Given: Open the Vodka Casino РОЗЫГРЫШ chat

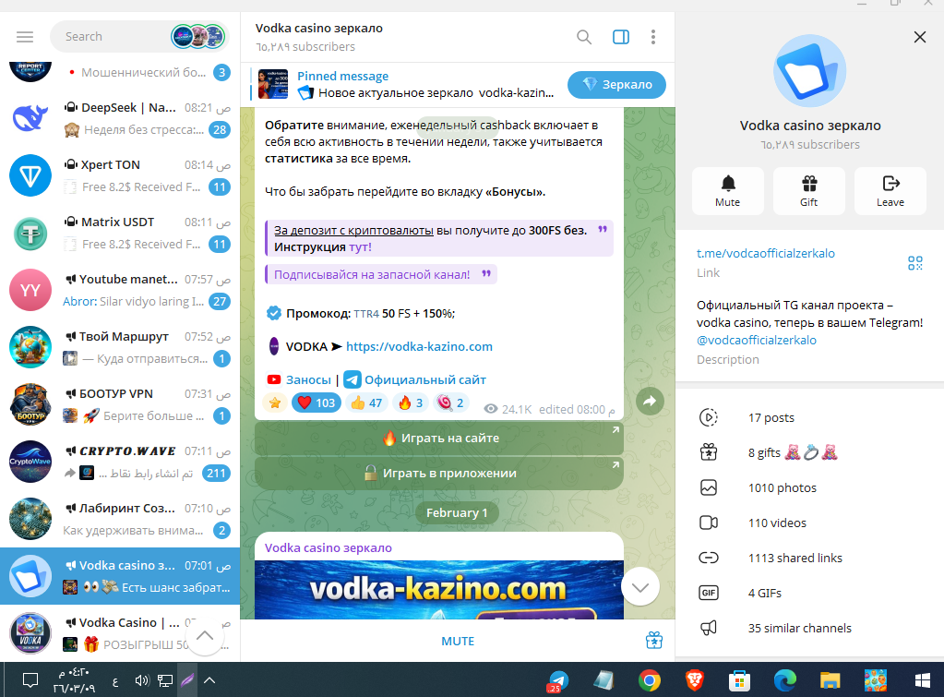Looking at the screenshot, I should 120,632.
